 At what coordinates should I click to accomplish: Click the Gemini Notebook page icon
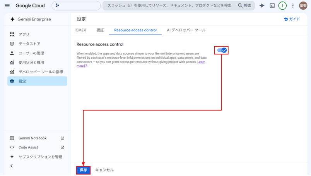pyautogui.click(x=12, y=138)
